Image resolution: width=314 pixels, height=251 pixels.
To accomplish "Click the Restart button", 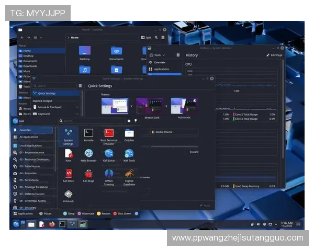I will click(x=104, y=213).
